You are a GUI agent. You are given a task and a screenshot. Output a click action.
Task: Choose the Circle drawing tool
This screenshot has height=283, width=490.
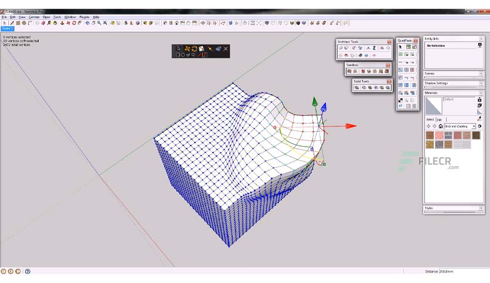tap(24, 23)
